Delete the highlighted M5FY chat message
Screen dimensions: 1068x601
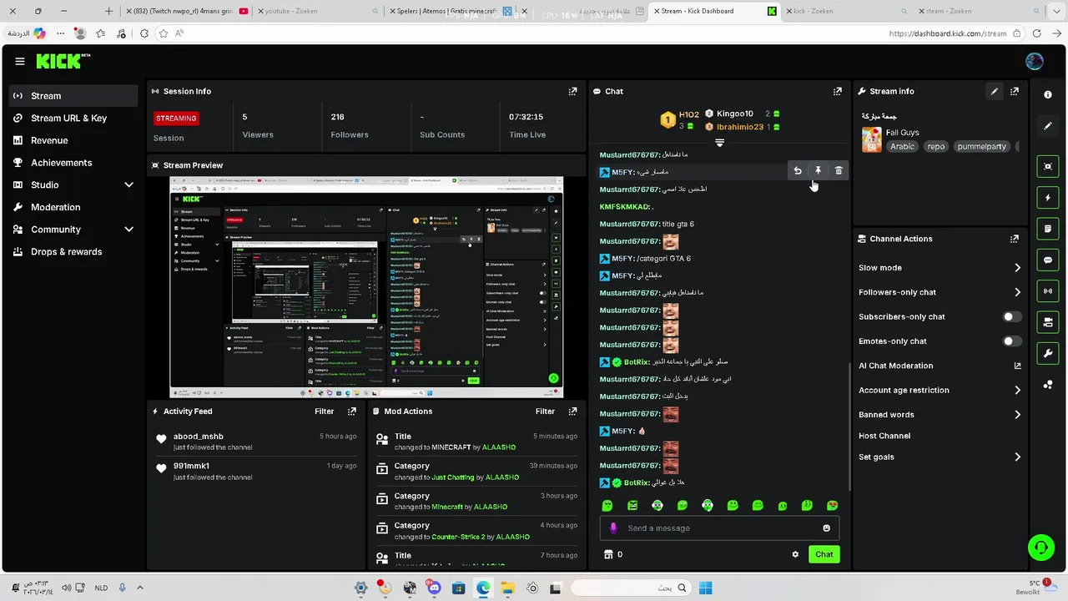(839, 171)
